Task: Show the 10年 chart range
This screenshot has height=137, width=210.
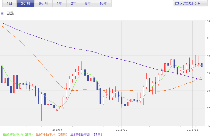Action: (x=103, y=3)
